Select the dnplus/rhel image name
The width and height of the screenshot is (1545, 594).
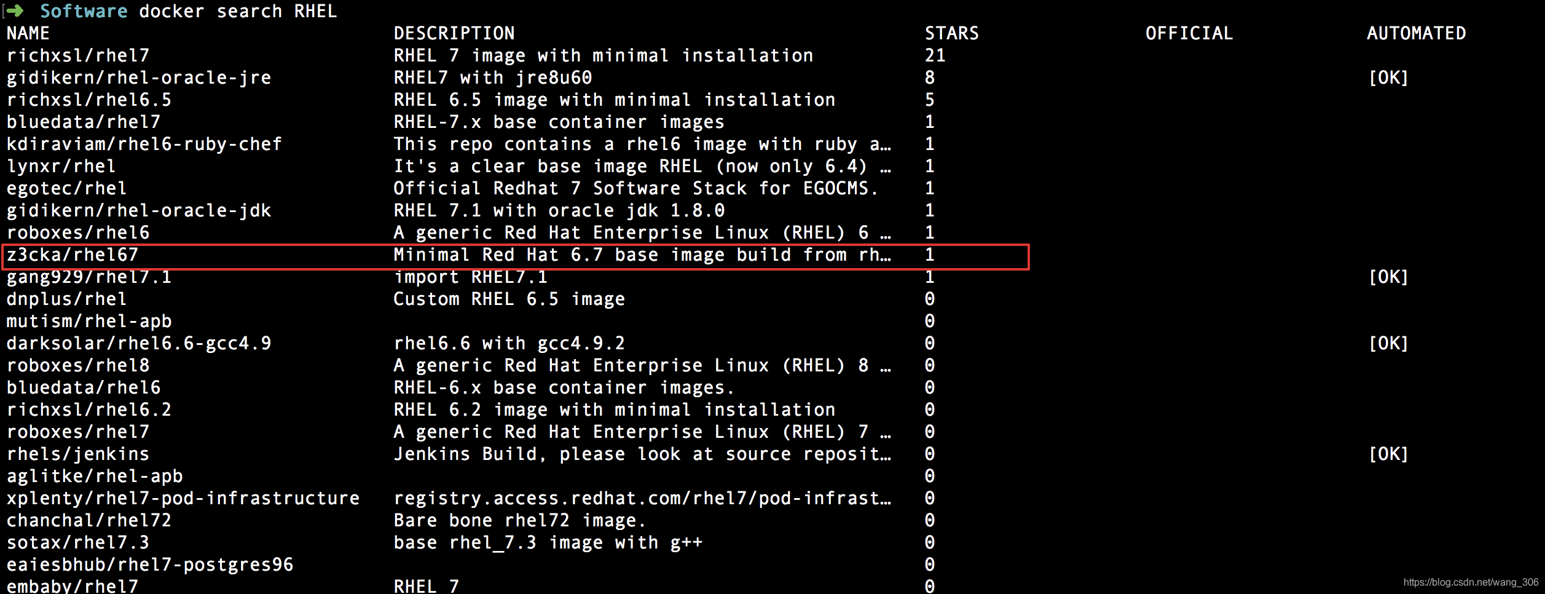point(67,299)
